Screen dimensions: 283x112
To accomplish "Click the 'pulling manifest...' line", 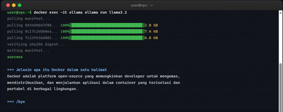I will (x=28, y=19).
